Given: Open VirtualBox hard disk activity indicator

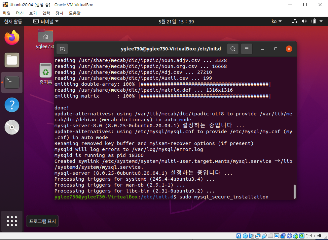Looking at the screenshot, I should click(239, 236).
